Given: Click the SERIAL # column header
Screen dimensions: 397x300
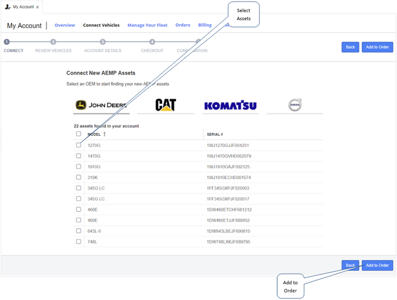Looking at the screenshot, I should point(215,134).
